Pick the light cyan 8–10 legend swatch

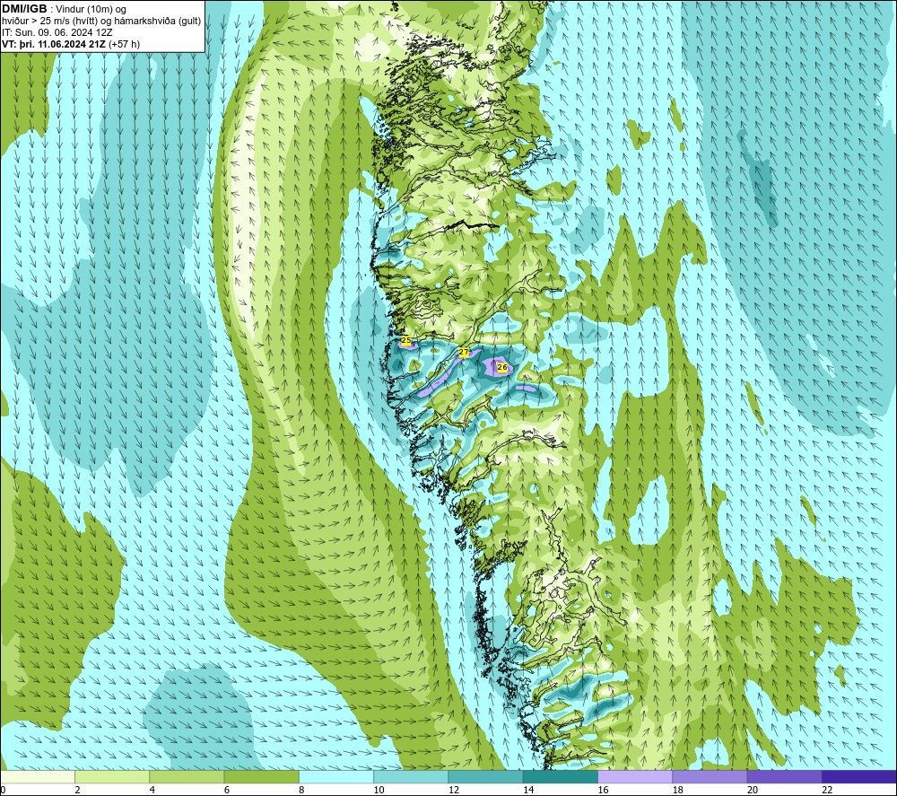336,776
